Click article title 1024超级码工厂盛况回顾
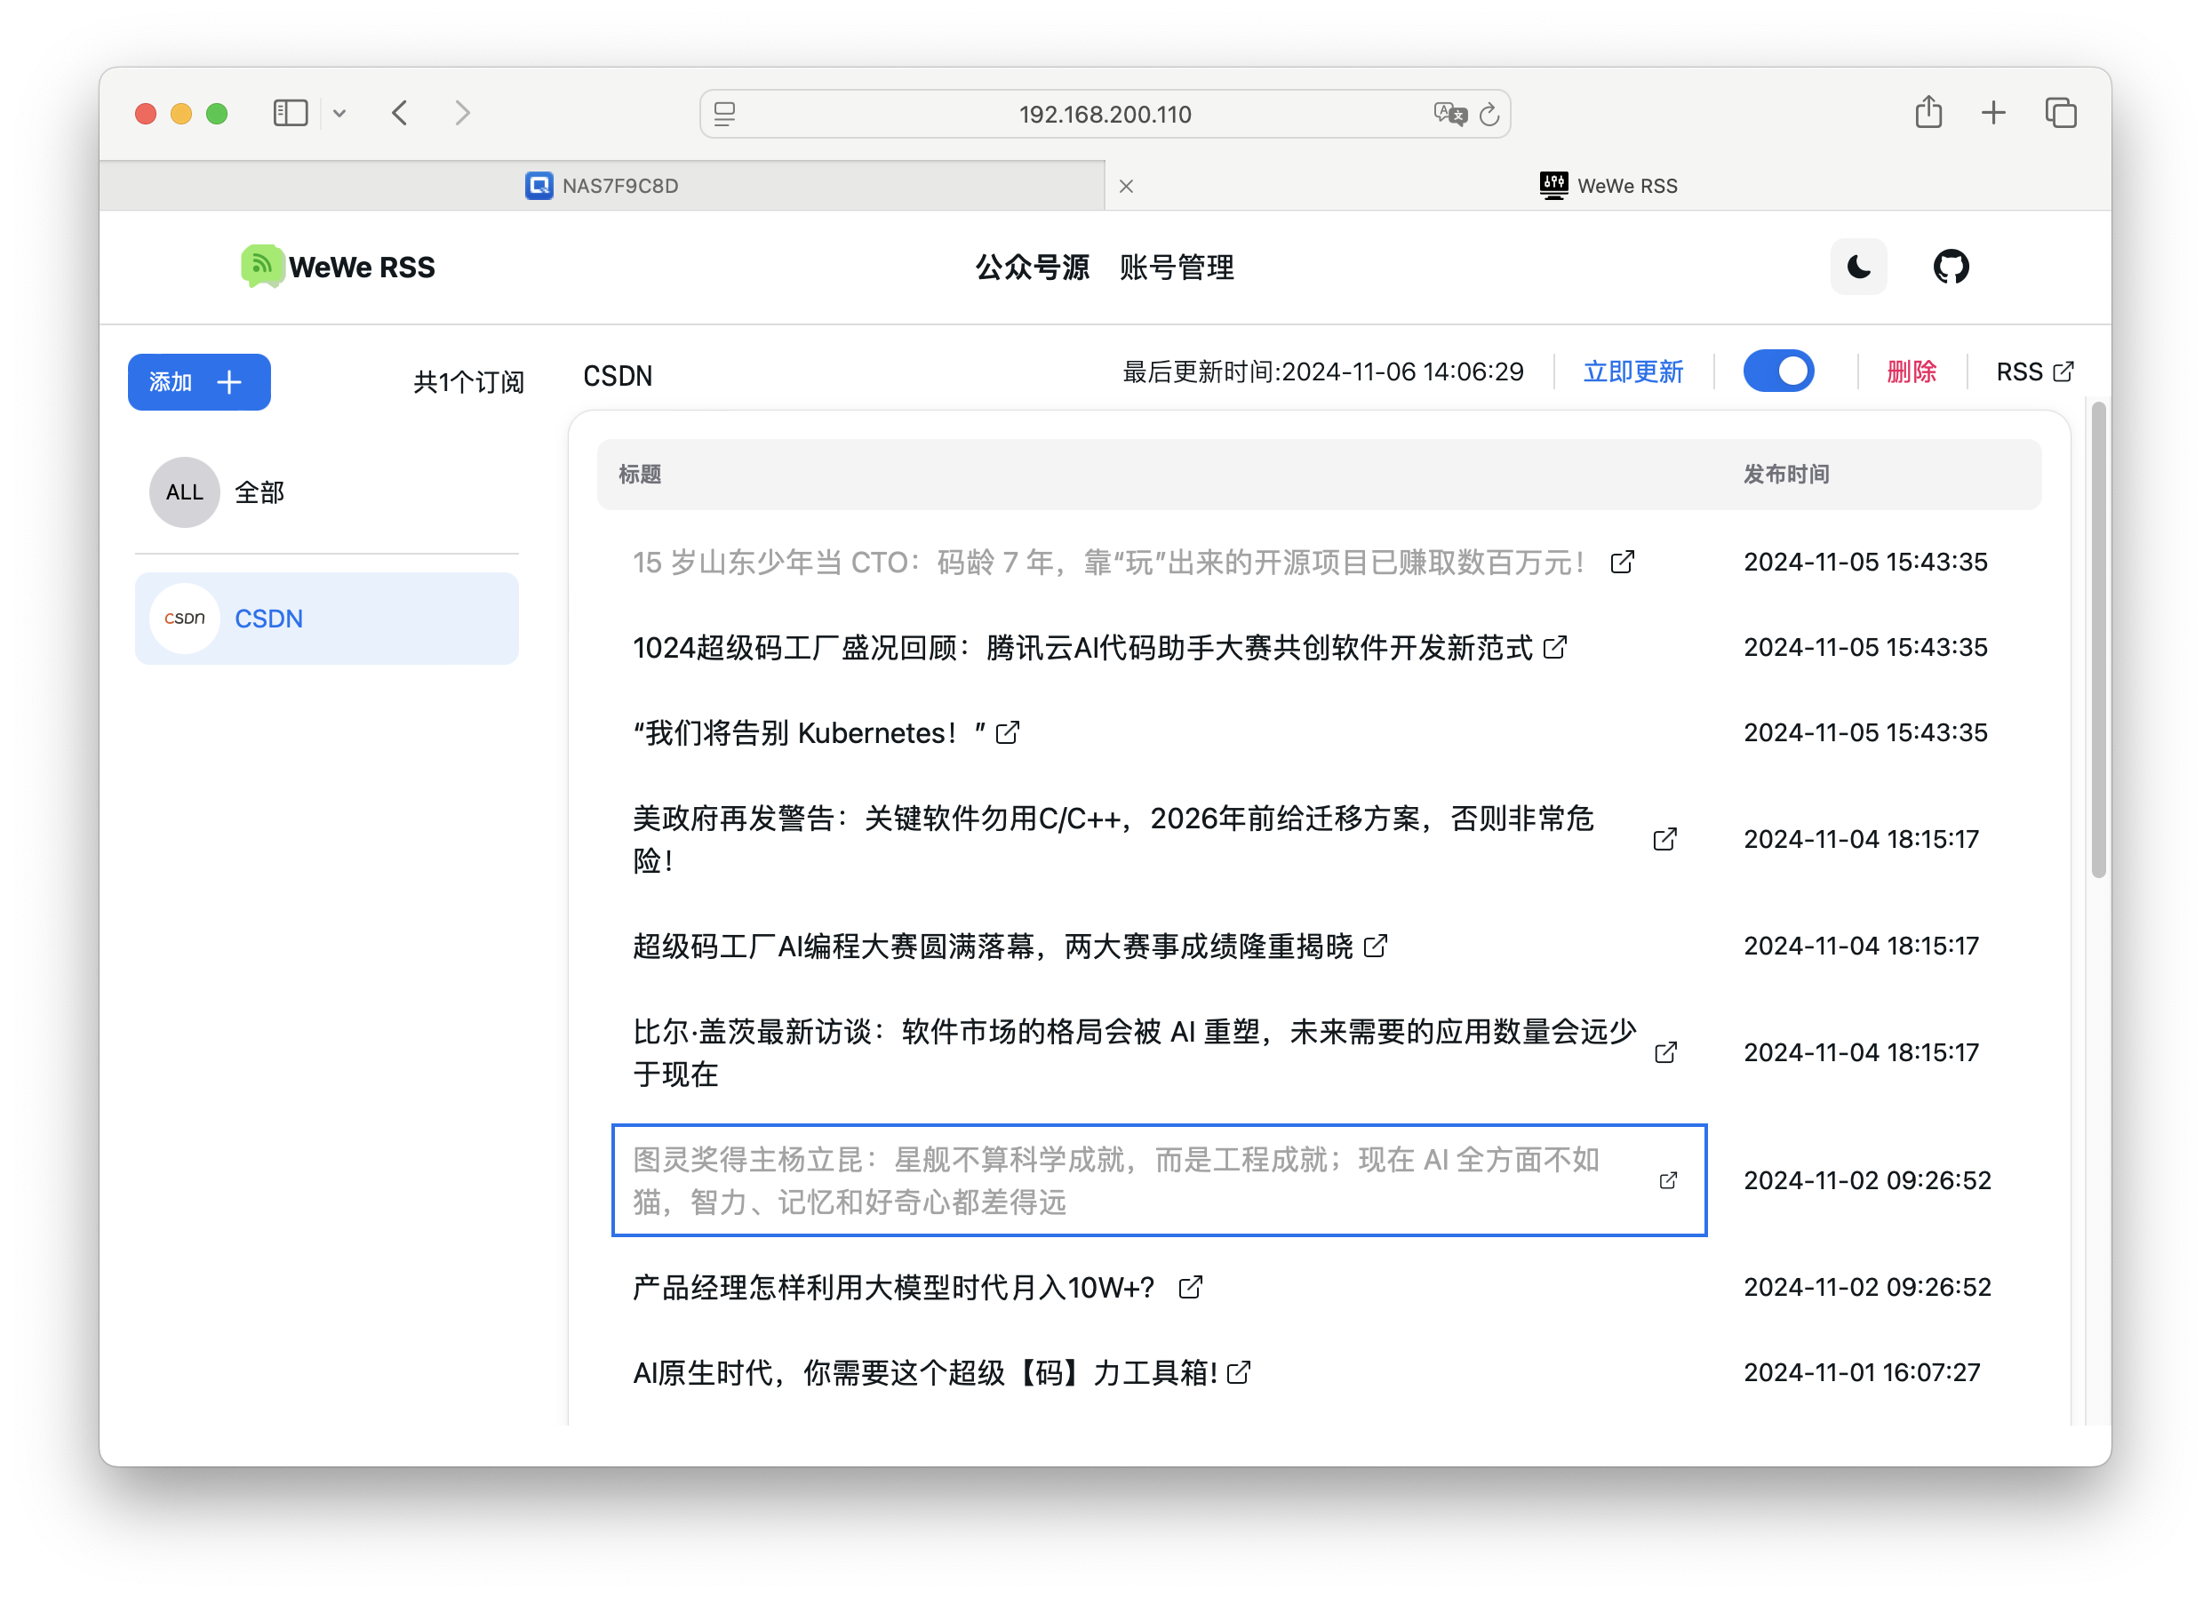This screenshot has width=2211, height=1598. click(x=1082, y=647)
